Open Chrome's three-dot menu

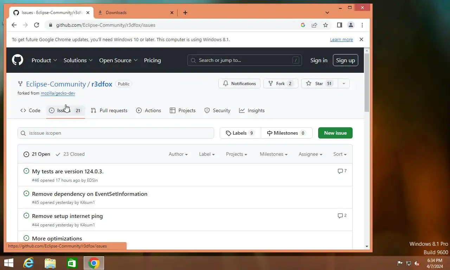362,25
